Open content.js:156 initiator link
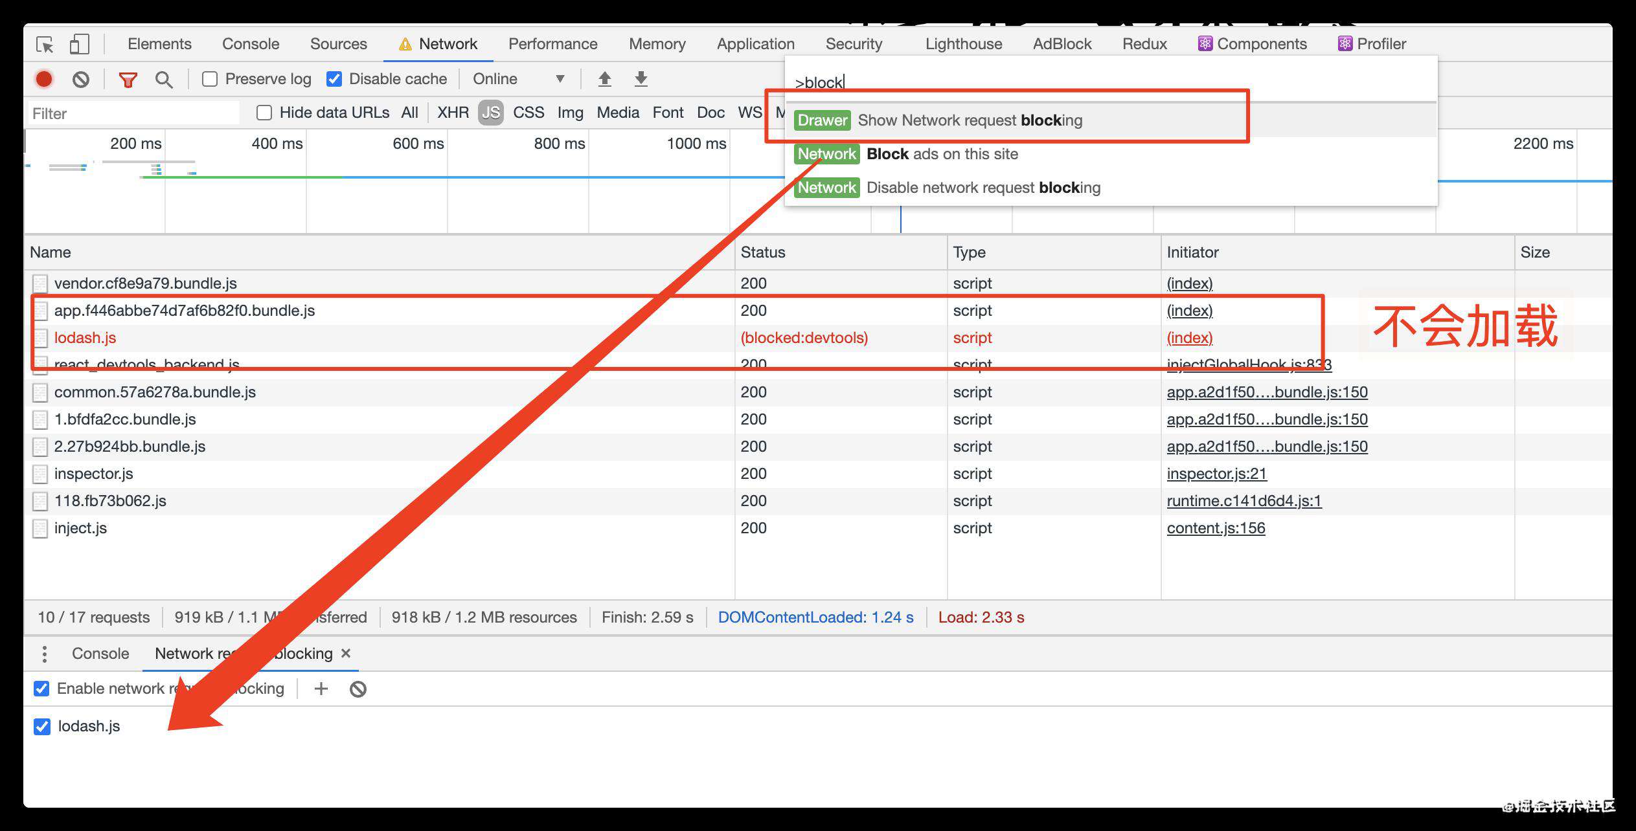Viewport: 1636px width, 831px height. coord(1216,528)
